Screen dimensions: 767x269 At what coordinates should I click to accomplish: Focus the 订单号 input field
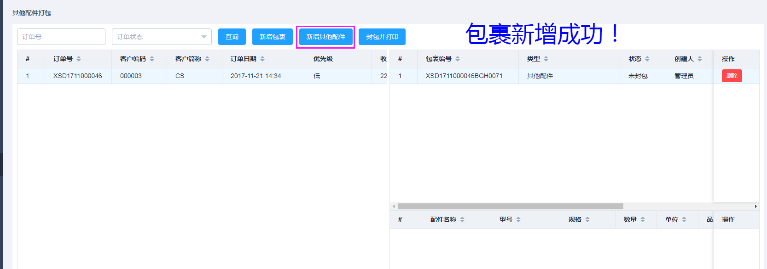coord(61,37)
